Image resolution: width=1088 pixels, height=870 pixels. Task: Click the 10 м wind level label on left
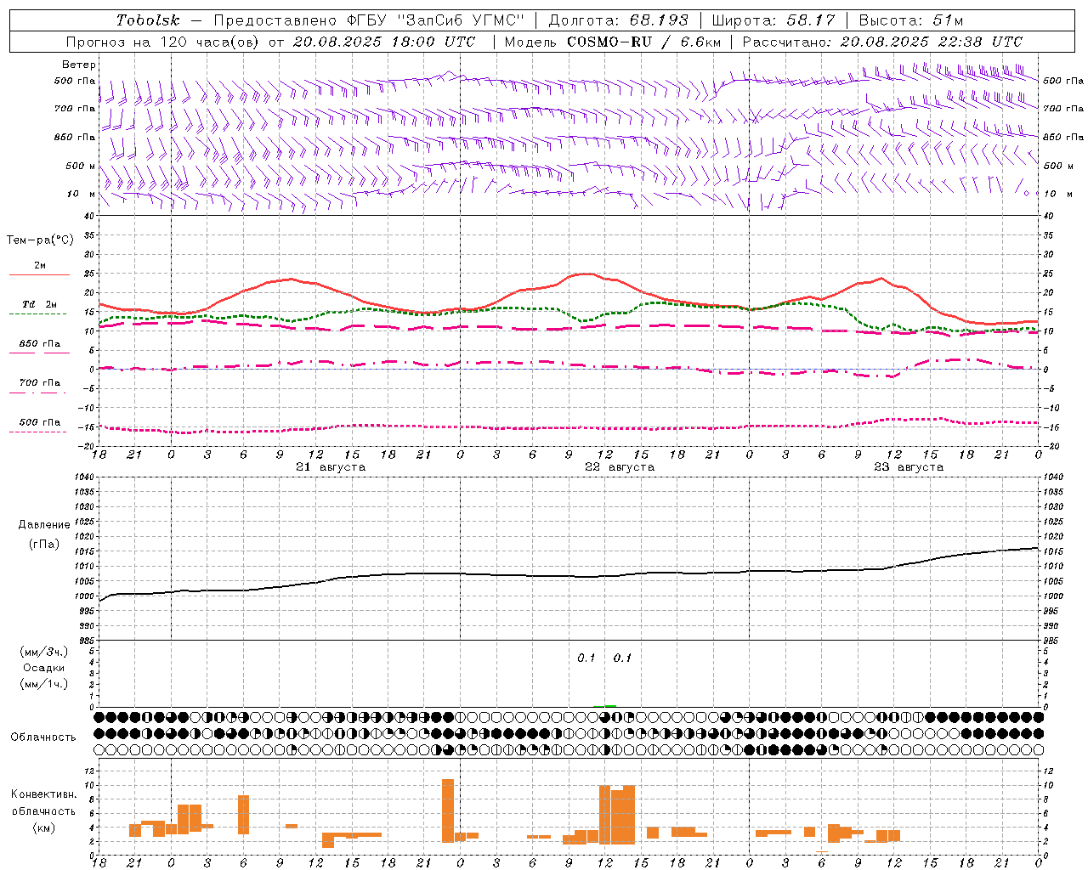81,195
